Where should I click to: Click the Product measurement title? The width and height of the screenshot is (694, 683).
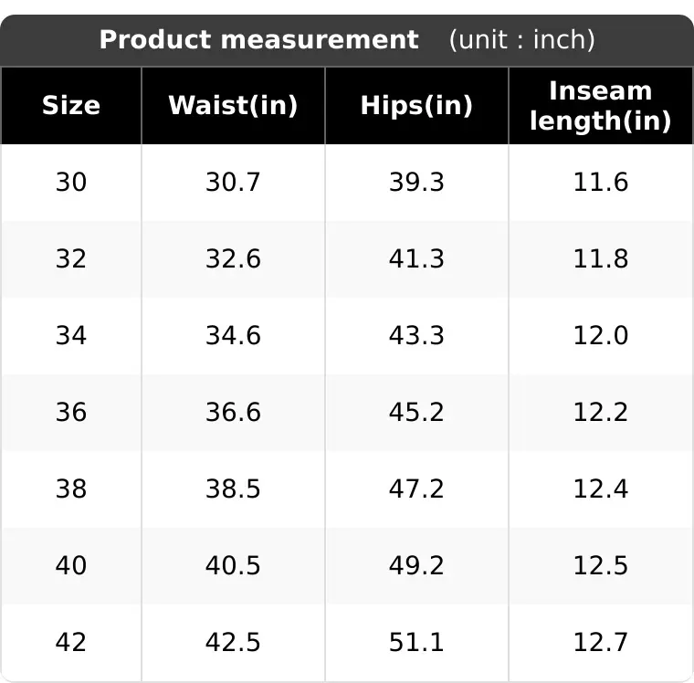click(259, 40)
